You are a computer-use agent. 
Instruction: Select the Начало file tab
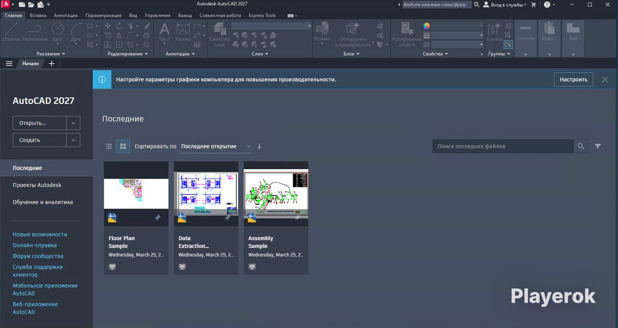point(31,64)
